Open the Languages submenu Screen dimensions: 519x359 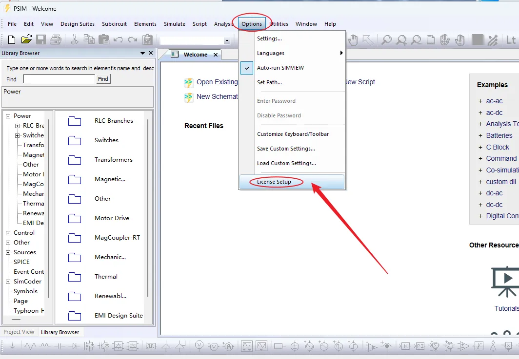pos(292,53)
